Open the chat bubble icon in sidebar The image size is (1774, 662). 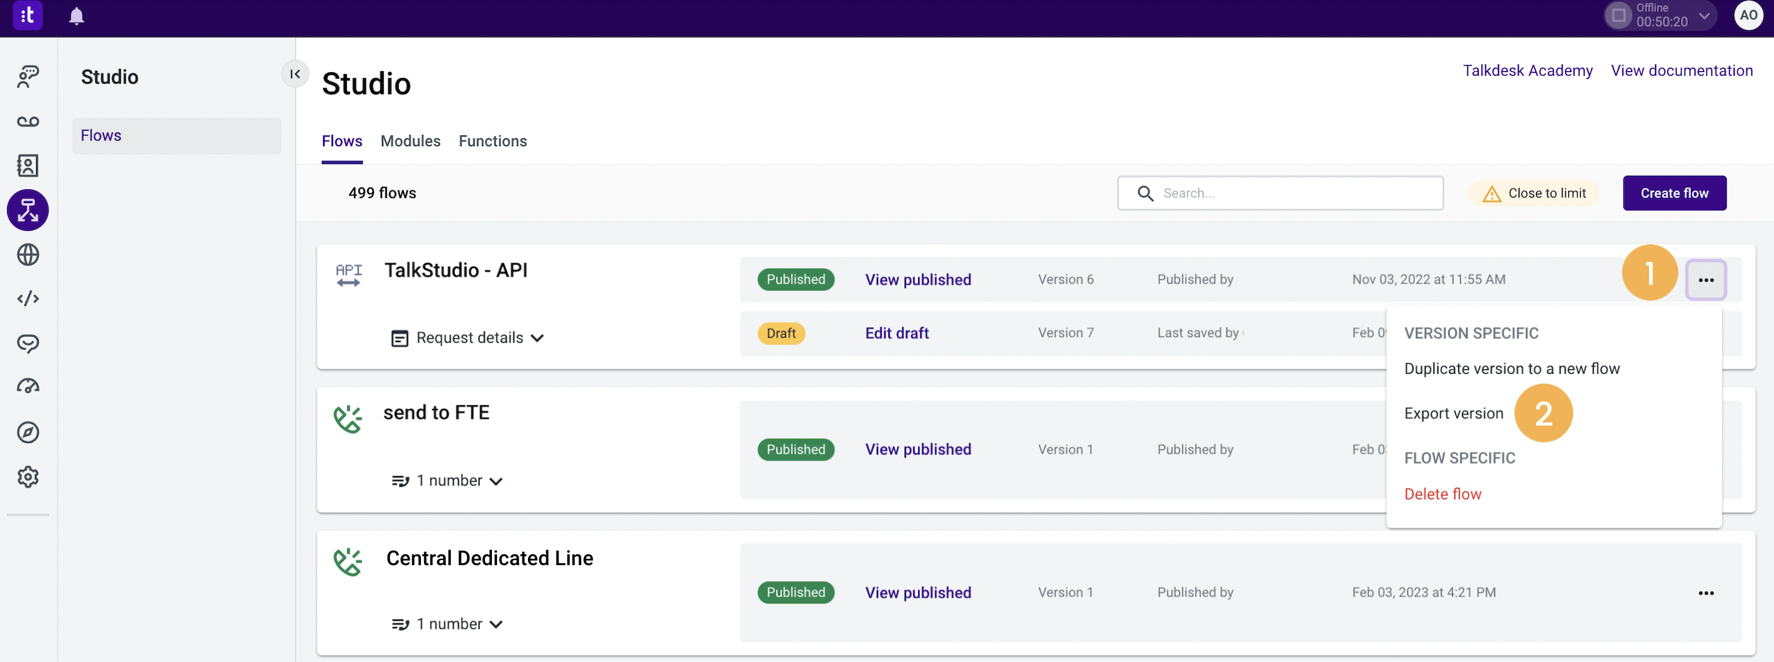tap(28, 342)
